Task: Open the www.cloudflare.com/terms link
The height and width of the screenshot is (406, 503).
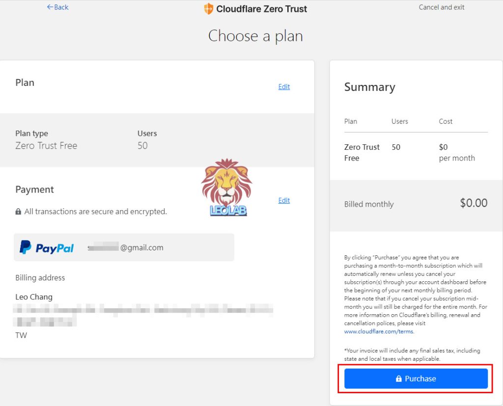Action: 379,331
